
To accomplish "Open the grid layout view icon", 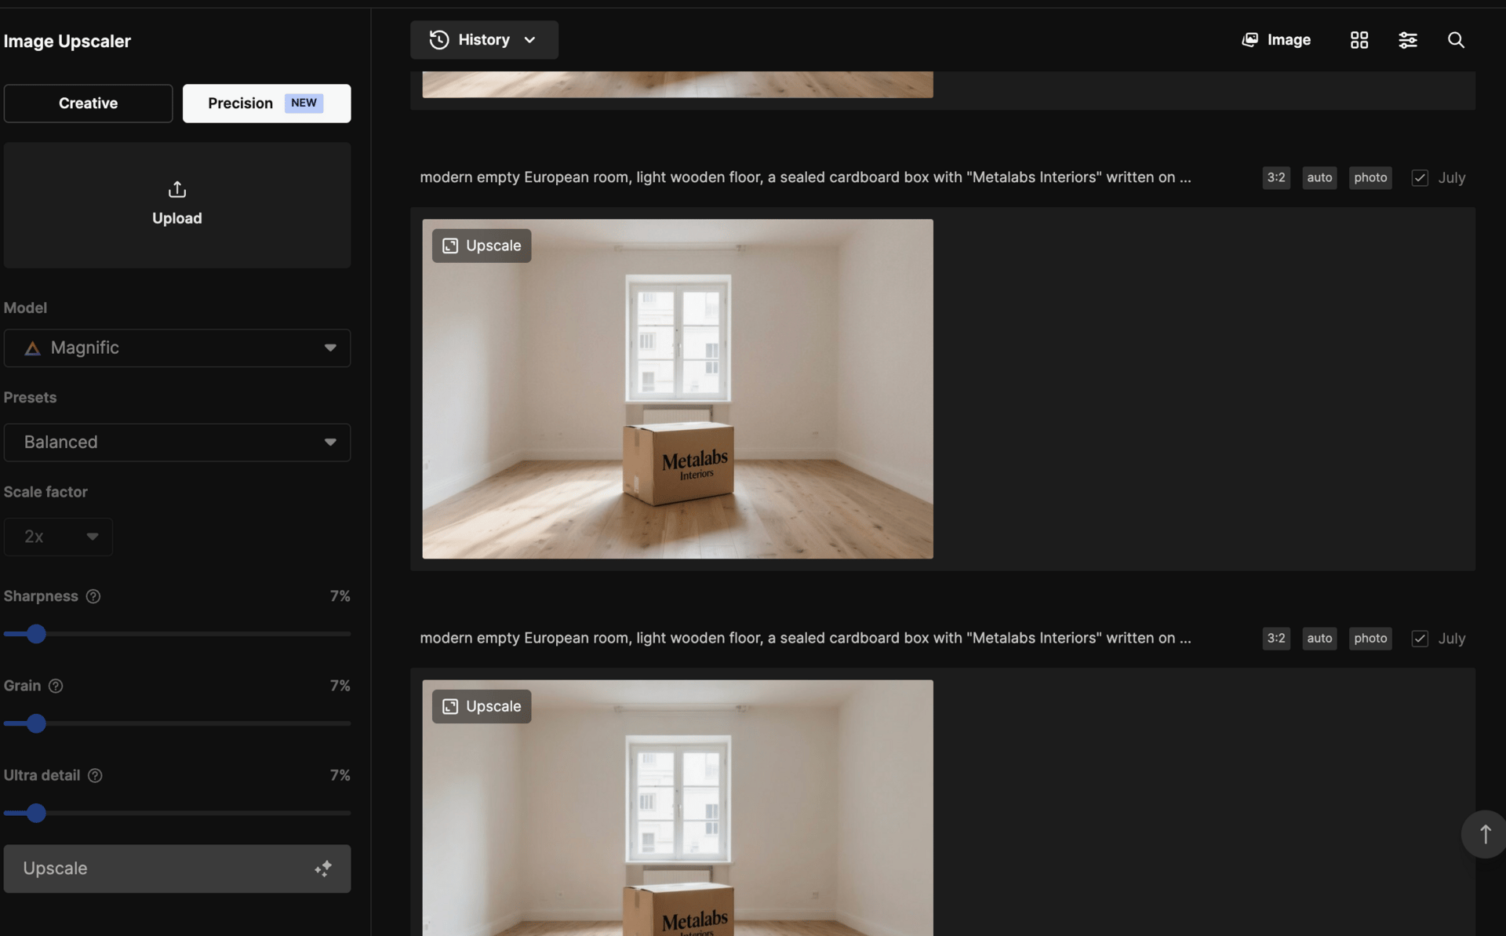I will tap(1359, 40).
